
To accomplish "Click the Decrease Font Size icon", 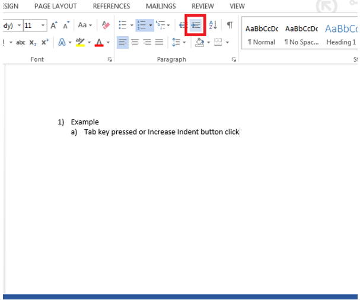I will click(66, 25).
